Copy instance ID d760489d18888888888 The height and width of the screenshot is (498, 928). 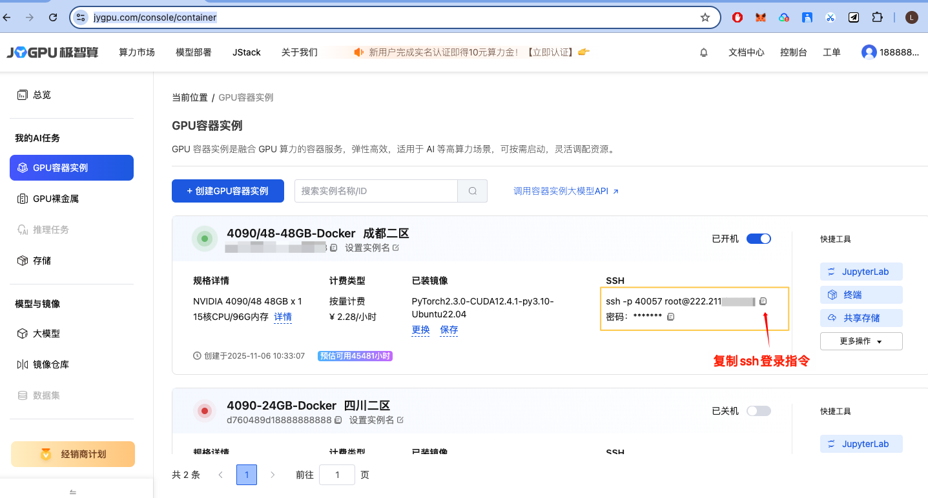[338, 420]
